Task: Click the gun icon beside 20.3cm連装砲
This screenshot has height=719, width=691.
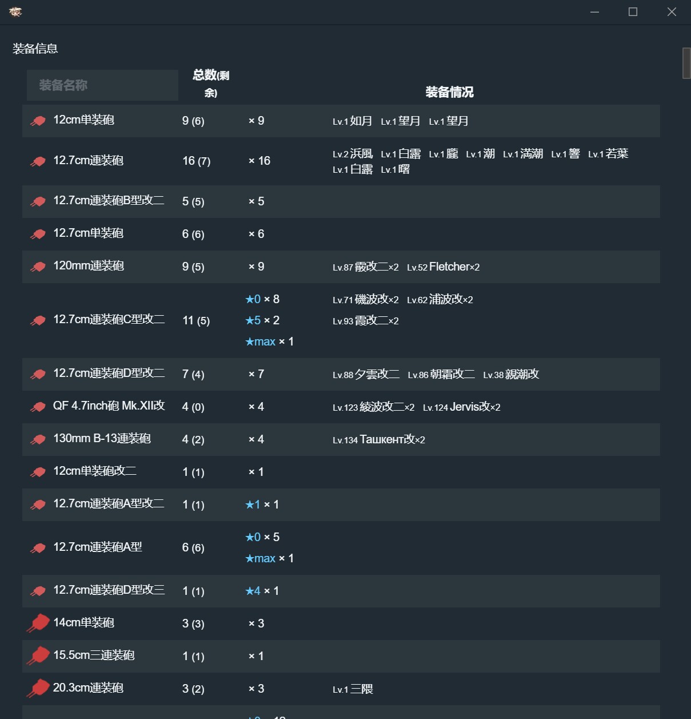Action: tap(38, 688)
